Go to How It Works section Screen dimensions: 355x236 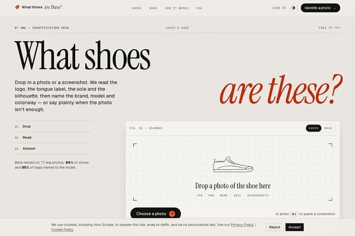176,8
